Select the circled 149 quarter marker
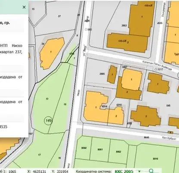The image size is (179, 173). pyautogui.click(x=49, y=120)
